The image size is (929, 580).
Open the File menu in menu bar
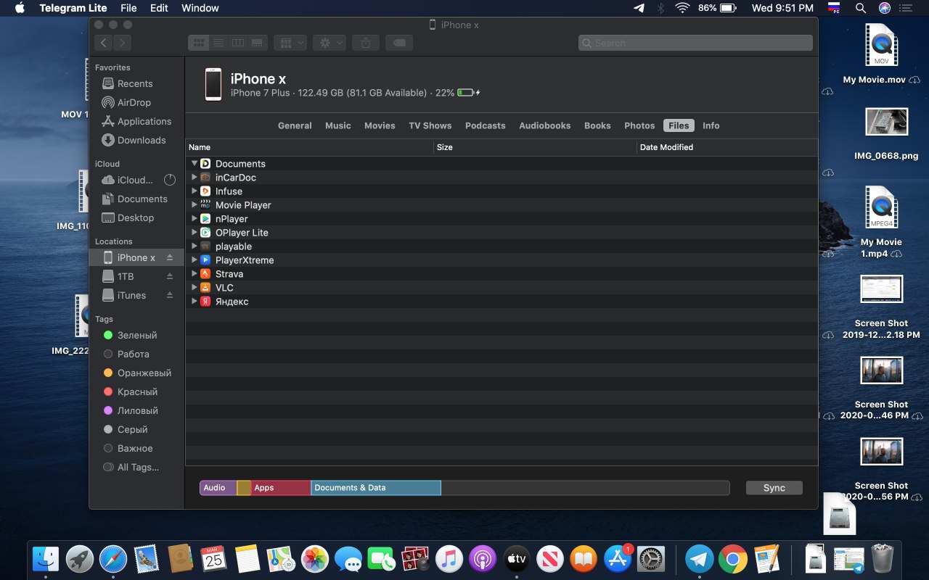pyautogui.click(x=128, y=8)
